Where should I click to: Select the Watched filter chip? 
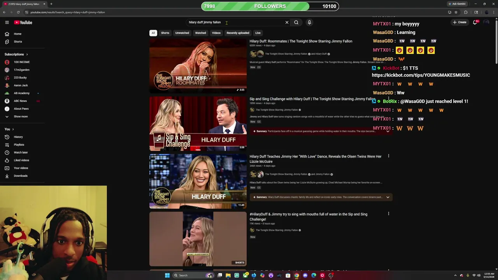tap(200, 33)
